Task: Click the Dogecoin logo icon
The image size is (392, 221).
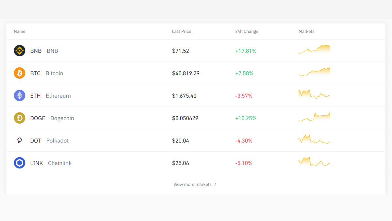Action: pos(20,118)
